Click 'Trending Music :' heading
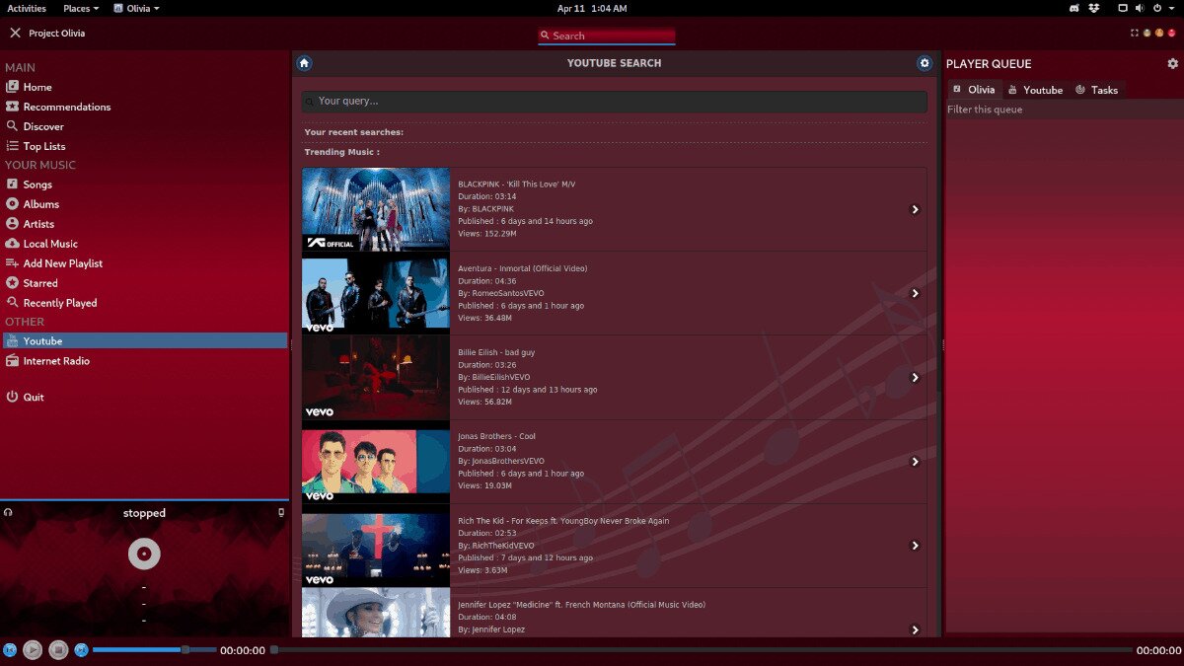Viewport: 1184px width, 666px height. 341,152
